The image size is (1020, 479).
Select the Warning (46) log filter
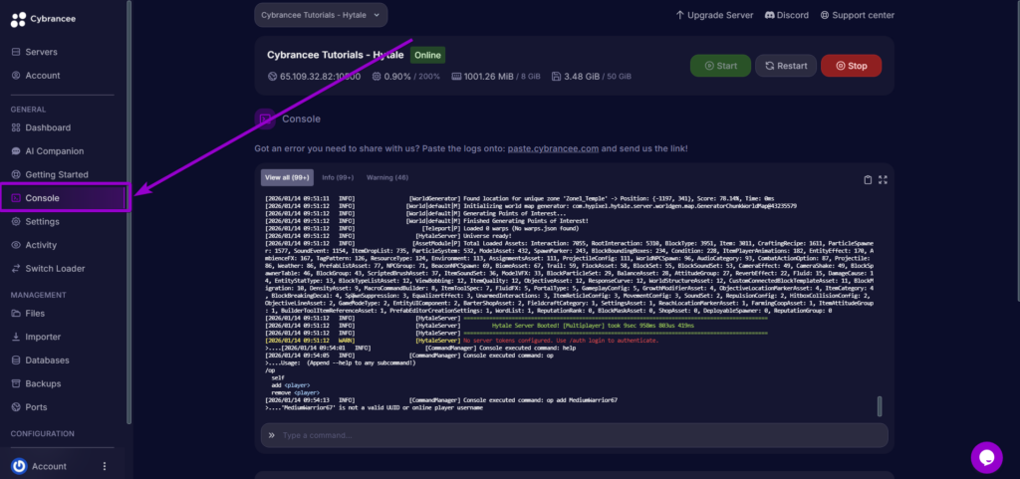coord(387,178)
